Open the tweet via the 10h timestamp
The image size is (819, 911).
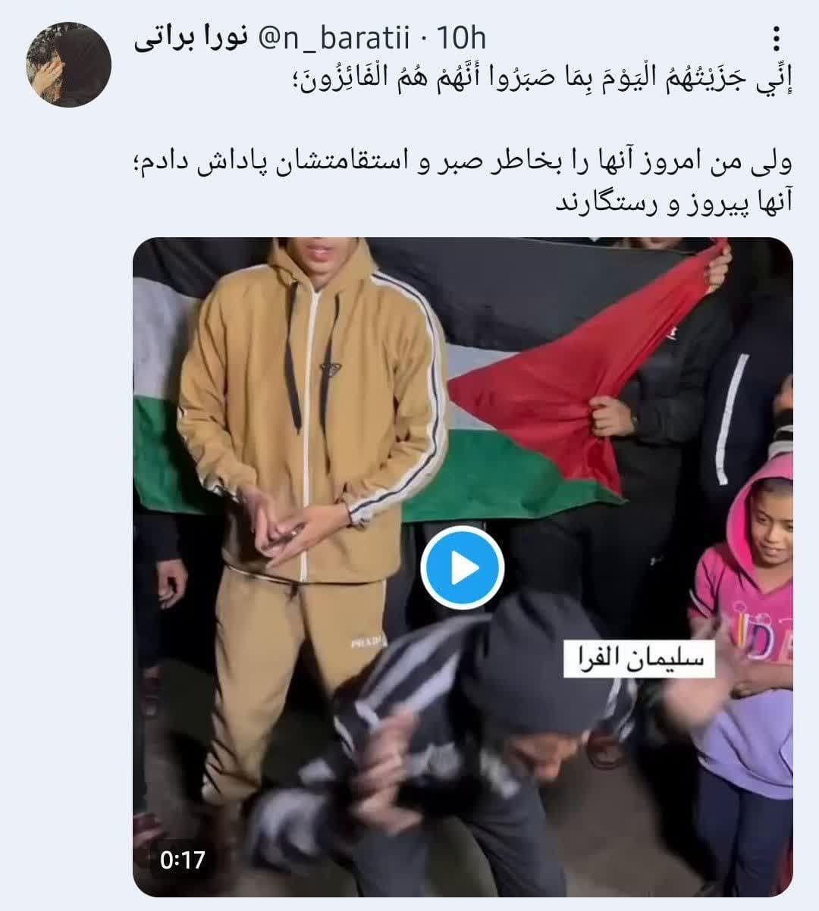click(x=460, y=39)
